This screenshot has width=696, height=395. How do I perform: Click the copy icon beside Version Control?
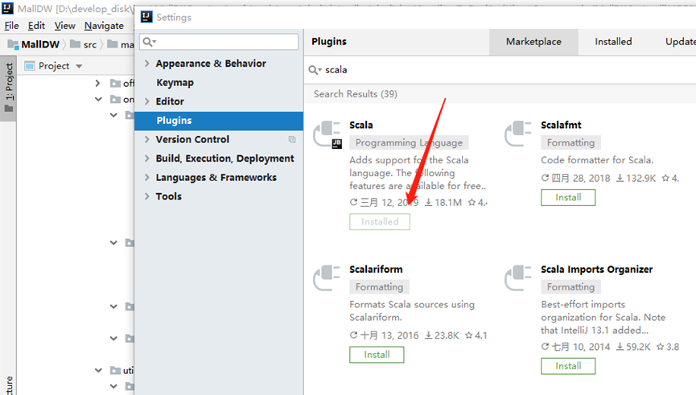[292, 139]
